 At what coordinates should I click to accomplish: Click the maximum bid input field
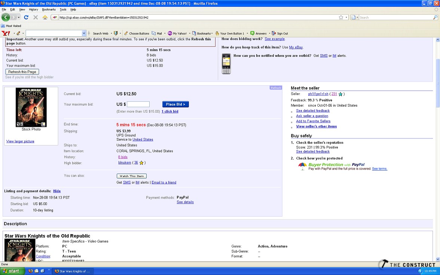pyautogui.click(x=138, y=104)
